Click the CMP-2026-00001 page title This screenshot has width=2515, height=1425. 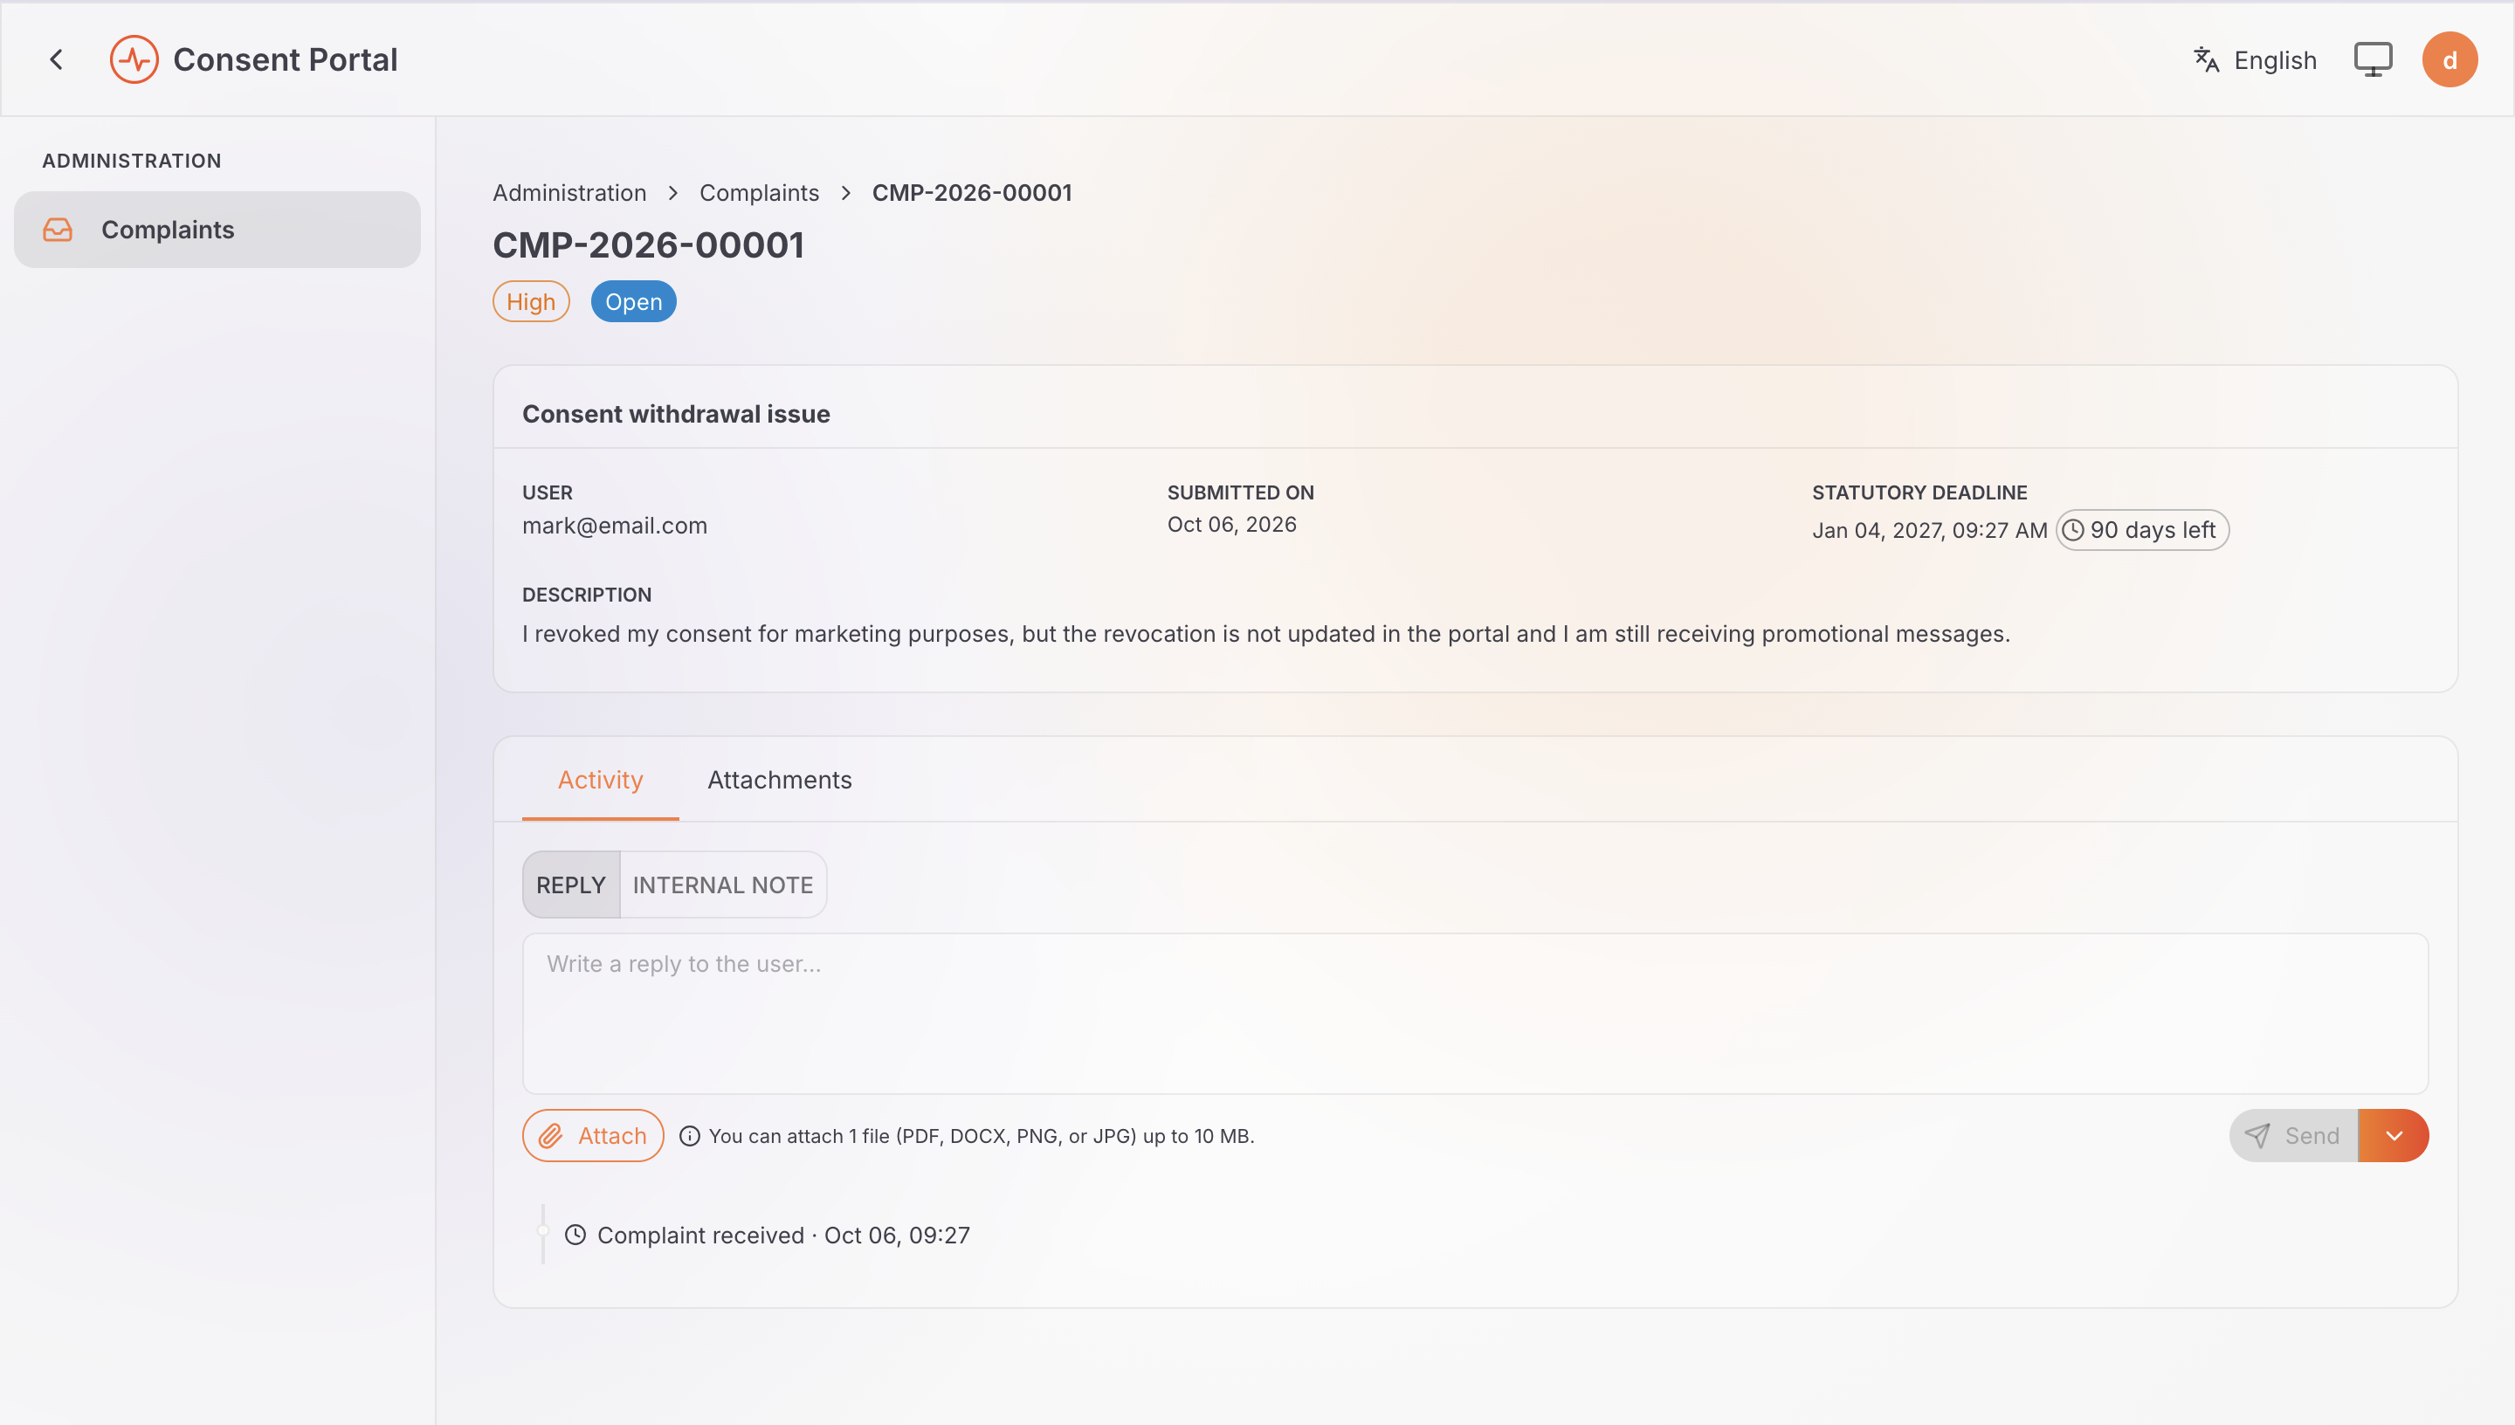[x=648, y=244]
